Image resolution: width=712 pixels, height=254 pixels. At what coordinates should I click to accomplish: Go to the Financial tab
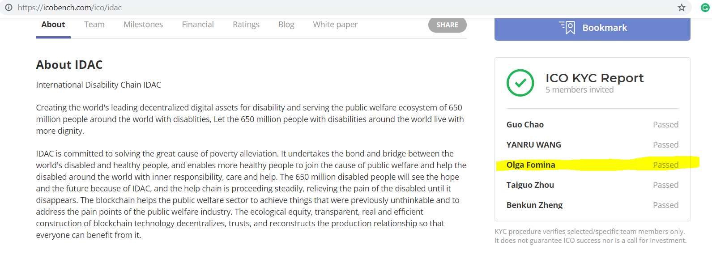(198, 25)
